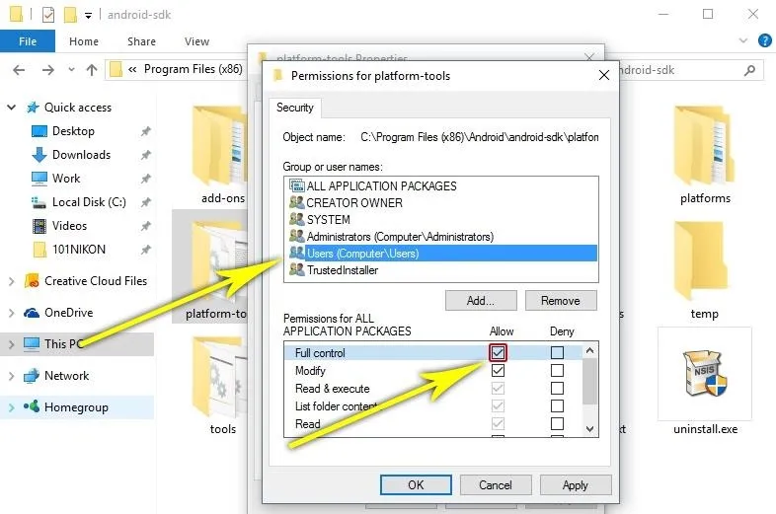The image size is (776, 514).
Task: Click the Back navigation arrow
Action: [x=19, y=70]
